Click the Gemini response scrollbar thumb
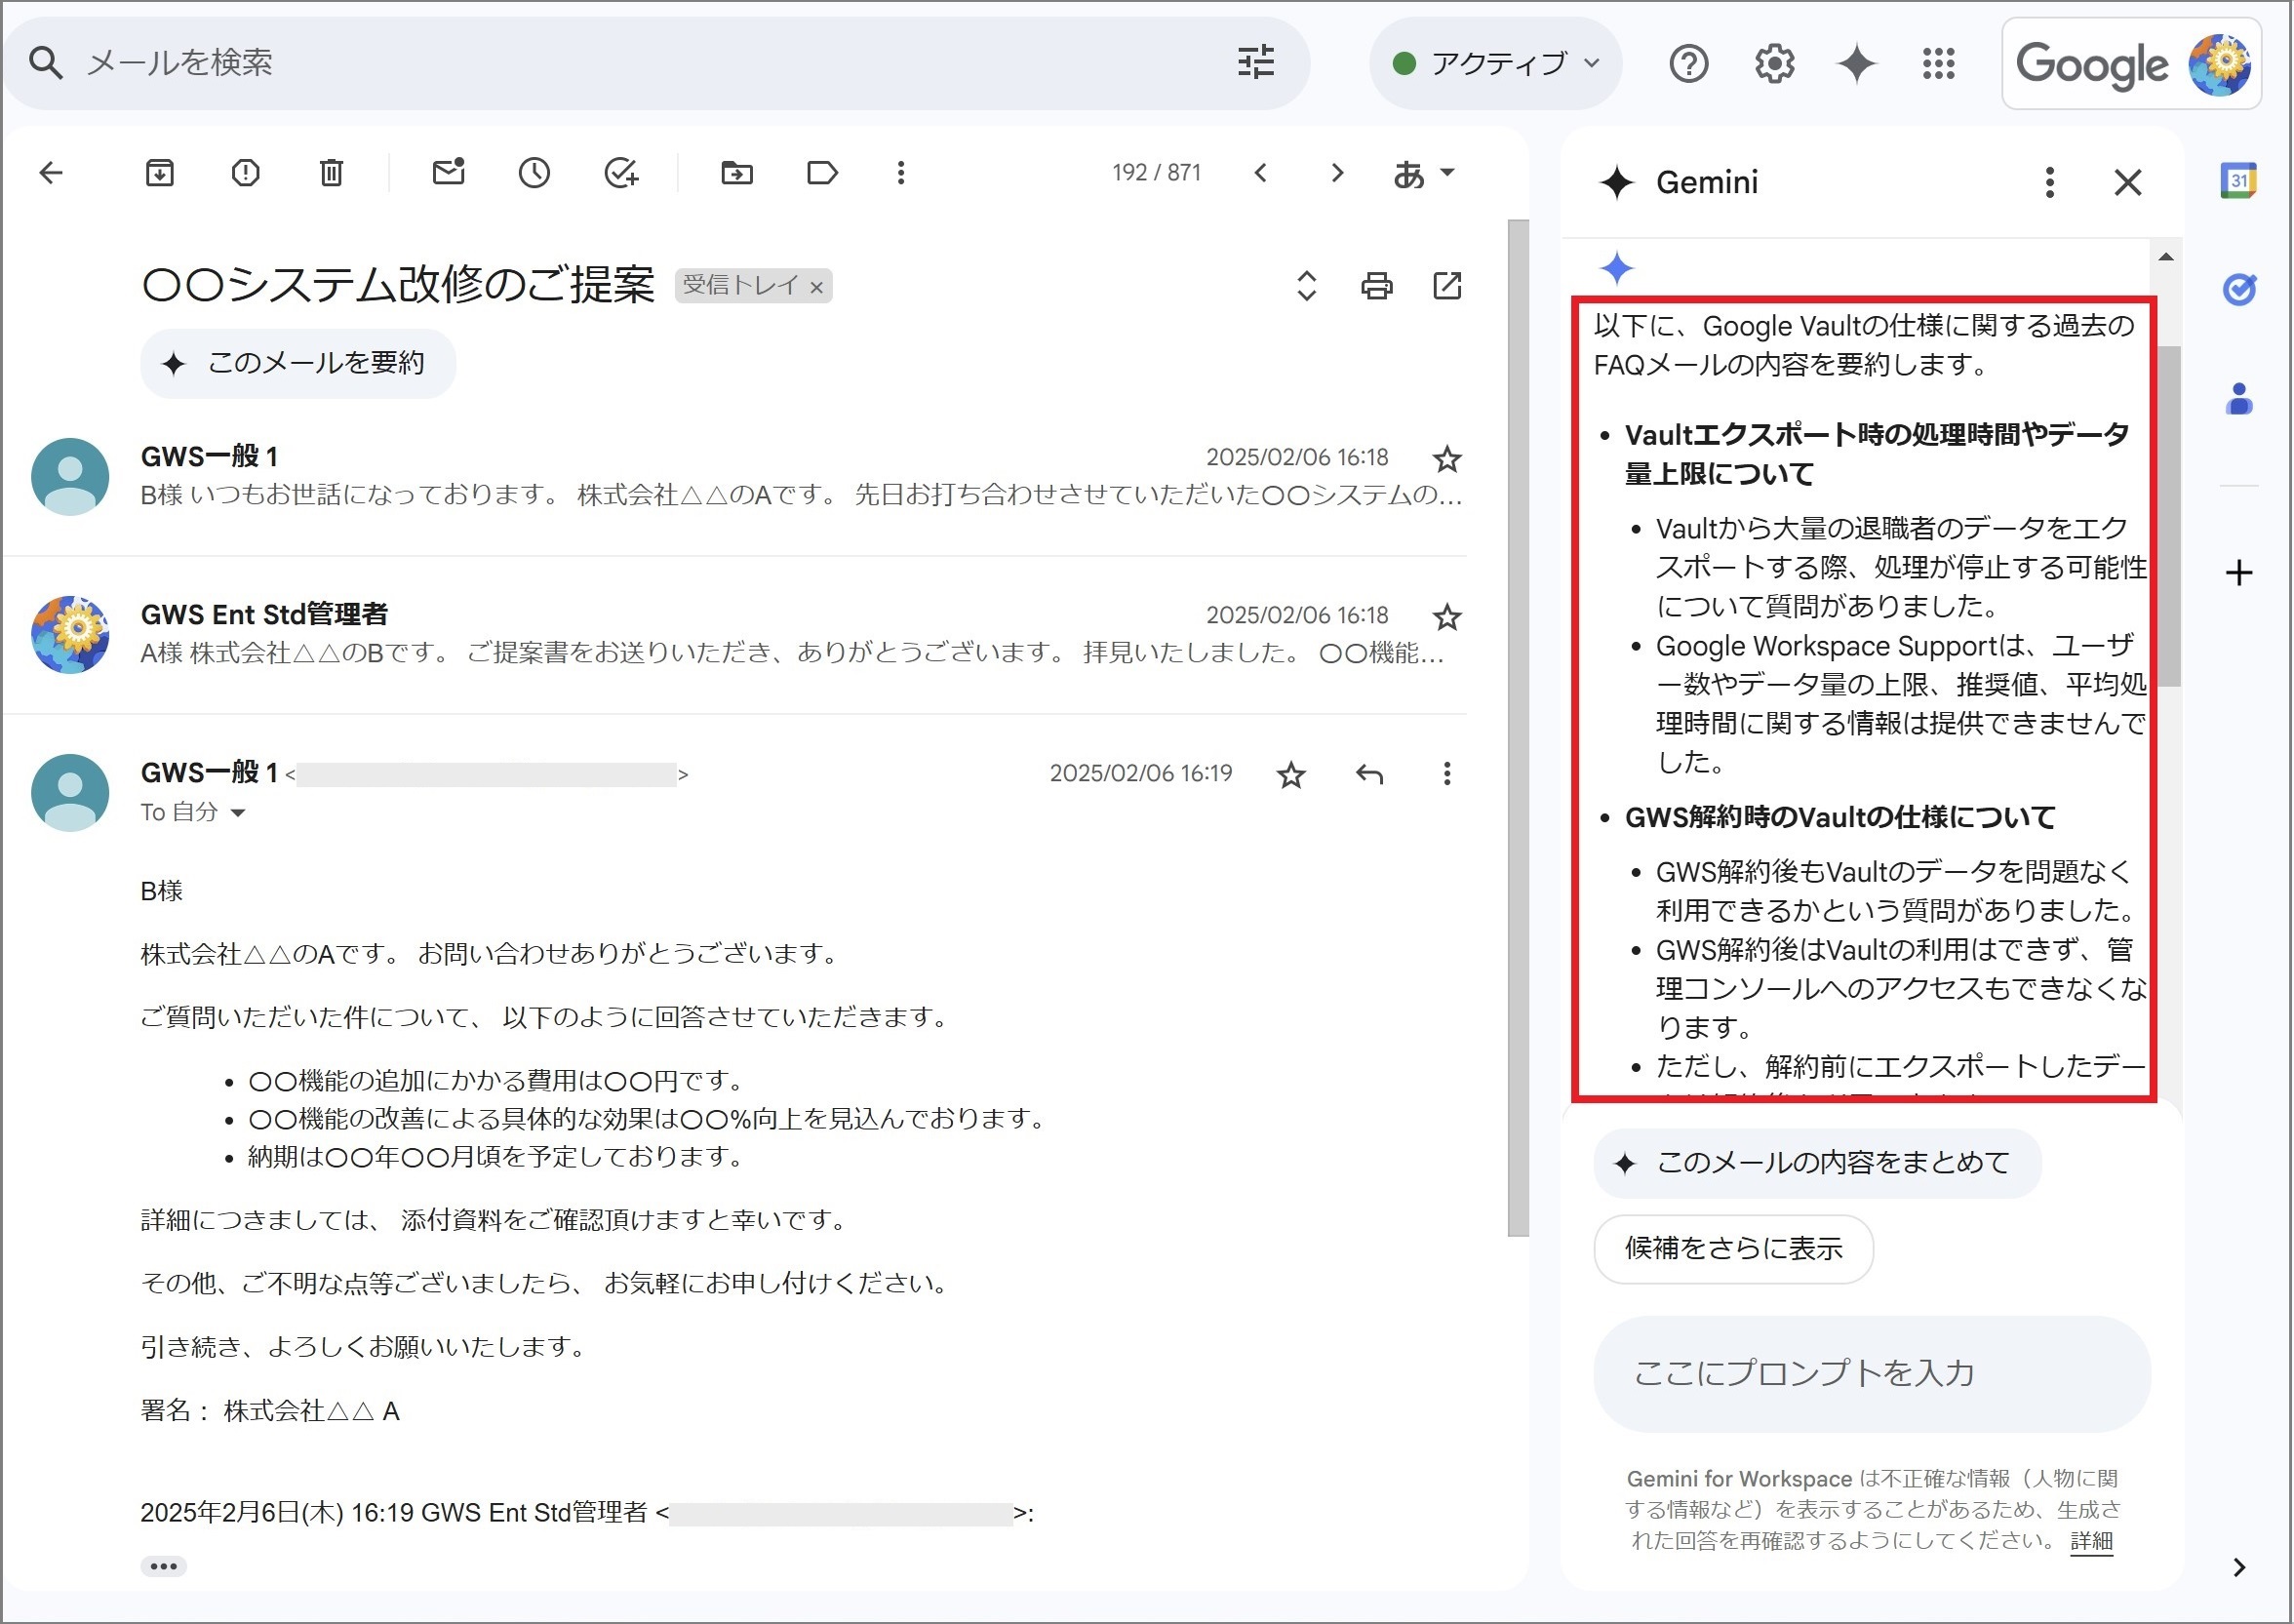Screen dimensions: 2294x1624 [x=2167, y=516]
